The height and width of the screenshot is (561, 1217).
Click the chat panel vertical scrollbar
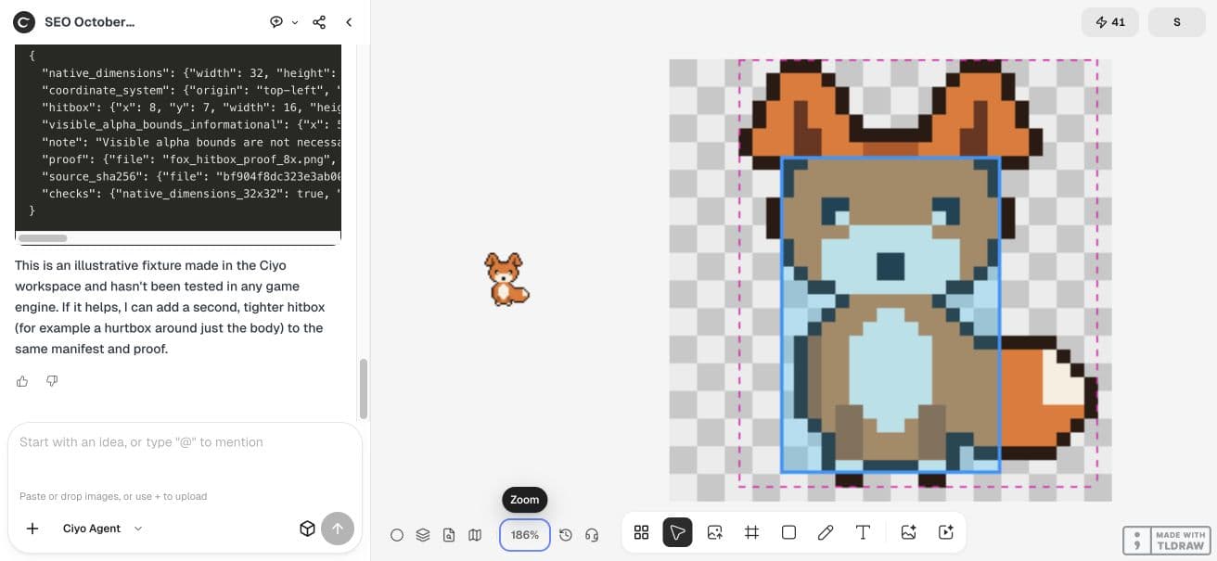point(364,389)
